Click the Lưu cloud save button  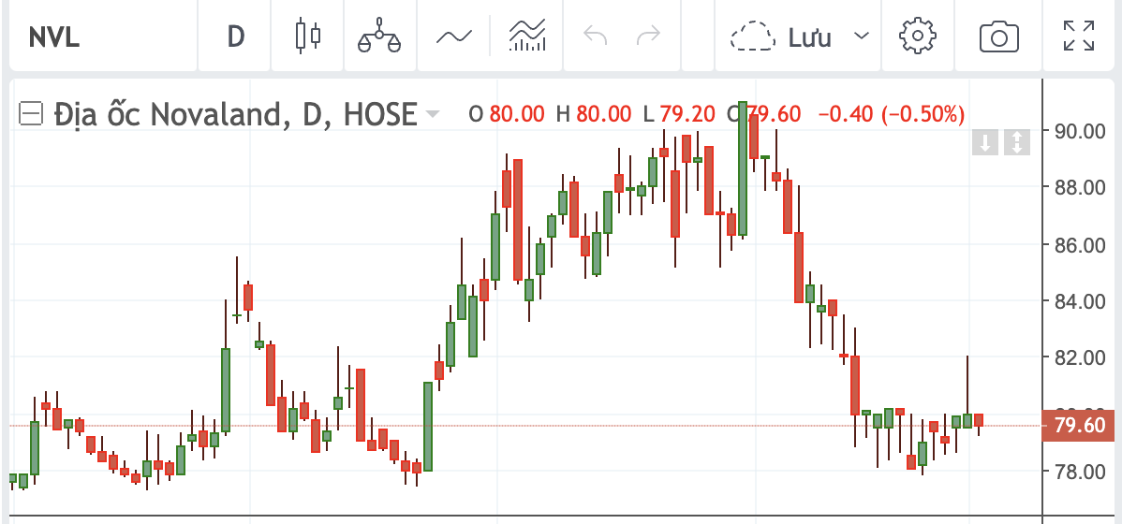[x=781, y=36]
